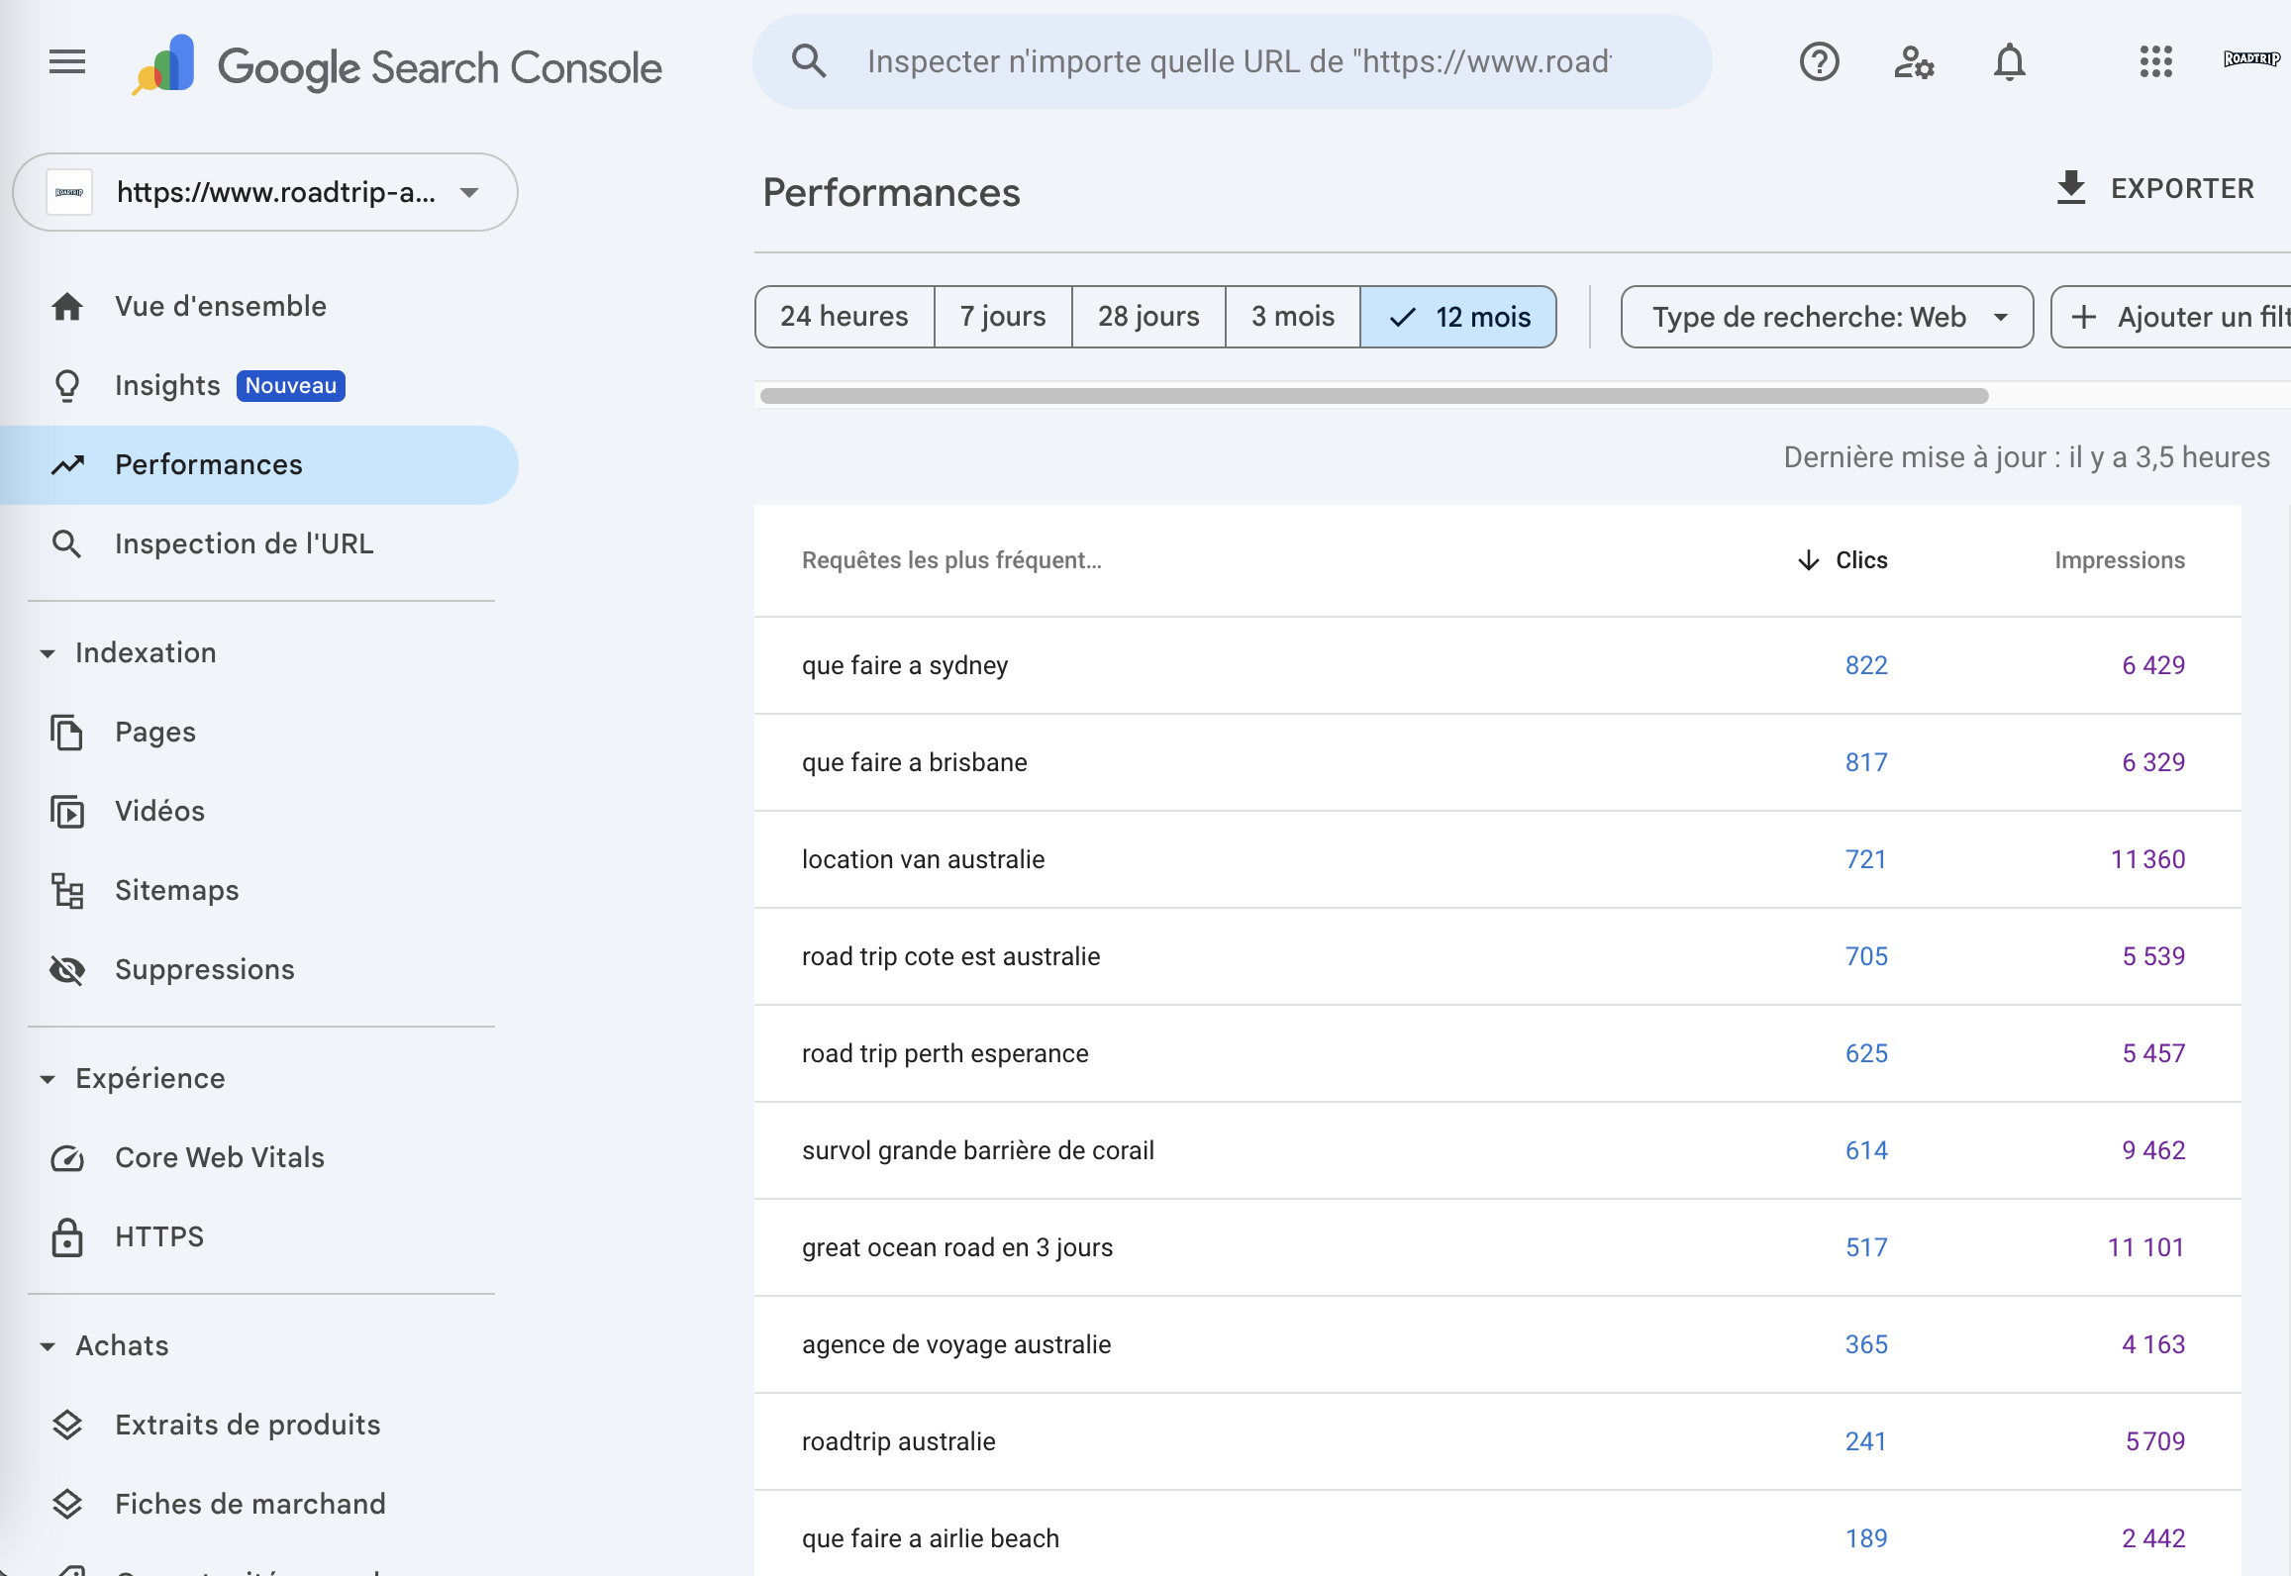
Task: Select the 7 jours date range
Action: [x=1003, y=317]
